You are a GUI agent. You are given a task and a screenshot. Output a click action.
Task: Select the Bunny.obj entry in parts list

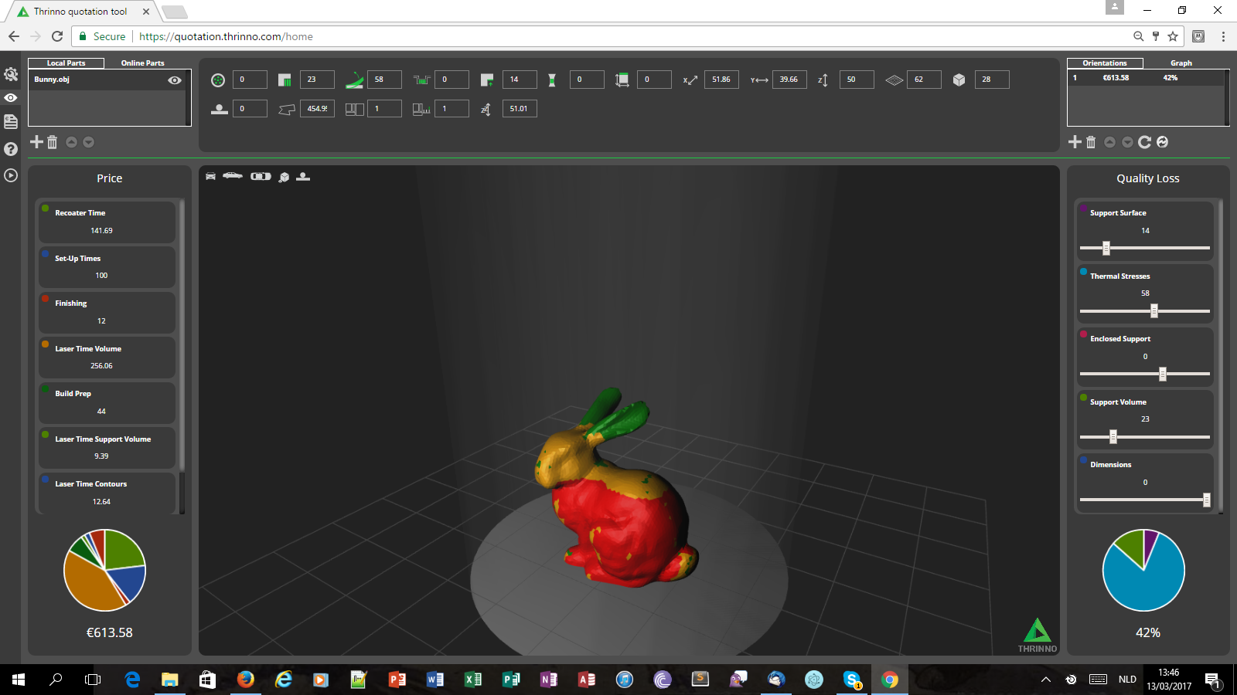point(108,80)
